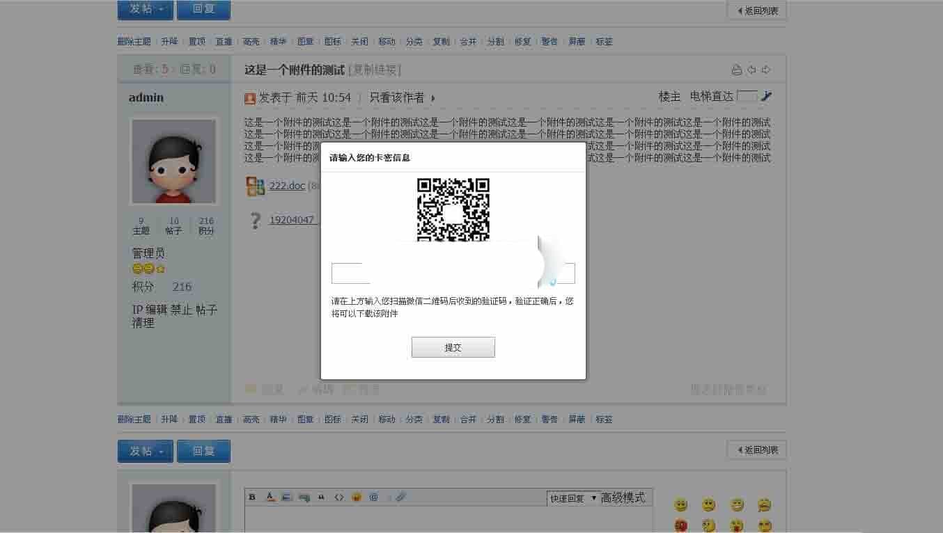Viewport: 943px width, 533px height.
Task: Click the verification code input field
Action: coord(350,273)
